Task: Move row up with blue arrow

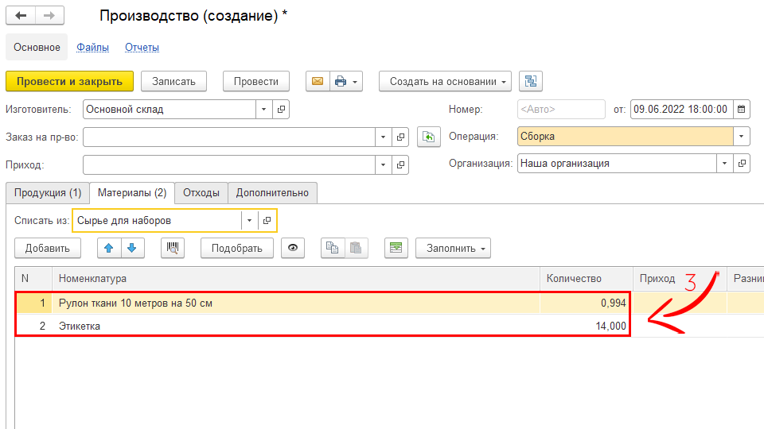Action: click(109, 248)
